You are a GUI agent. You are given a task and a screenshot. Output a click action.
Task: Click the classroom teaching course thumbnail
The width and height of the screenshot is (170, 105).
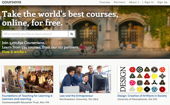[27, 79]
